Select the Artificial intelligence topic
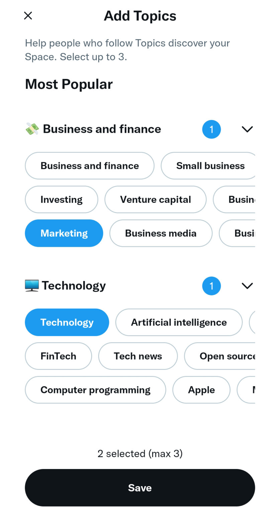 click(179, 322)
